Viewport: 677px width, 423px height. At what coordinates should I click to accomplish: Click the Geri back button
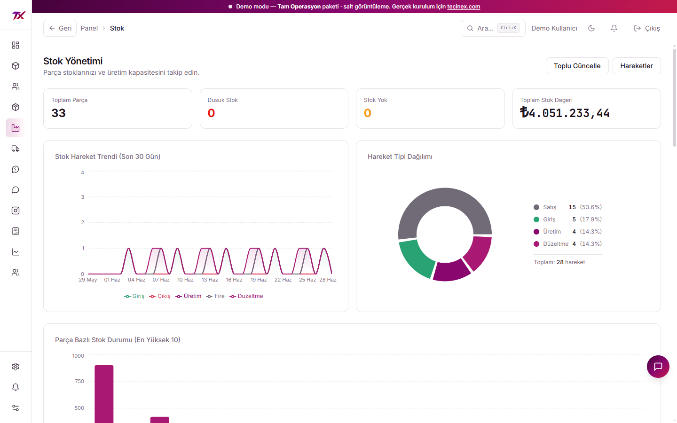(x=60, y=28)
